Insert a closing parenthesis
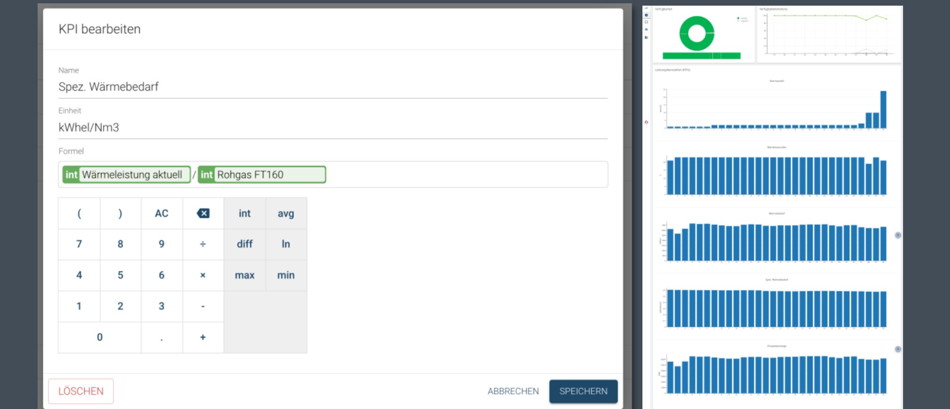This screenshot has width=950, height=409. click(x=120, y=213)
